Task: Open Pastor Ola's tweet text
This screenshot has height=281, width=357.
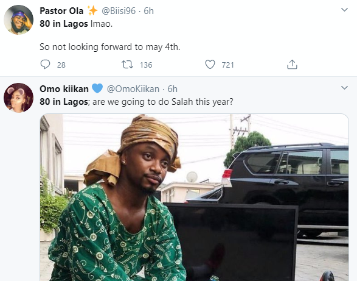Action: [x=110, y=35]
